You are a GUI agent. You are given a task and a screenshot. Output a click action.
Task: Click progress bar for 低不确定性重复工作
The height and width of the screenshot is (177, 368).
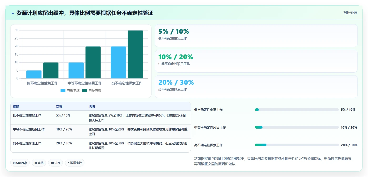[x=297, y=110]
